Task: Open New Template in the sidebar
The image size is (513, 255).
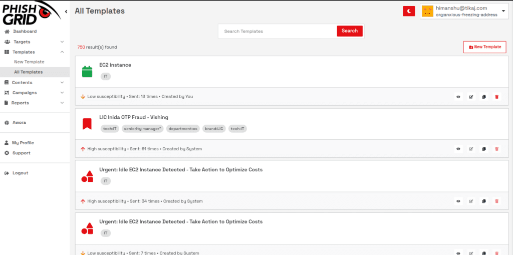Action: pyautogui.click(x=29, y=62)
